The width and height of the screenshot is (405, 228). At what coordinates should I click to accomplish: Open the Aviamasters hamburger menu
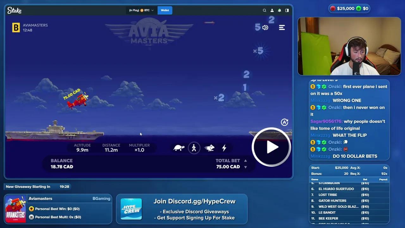coord(282,28)
